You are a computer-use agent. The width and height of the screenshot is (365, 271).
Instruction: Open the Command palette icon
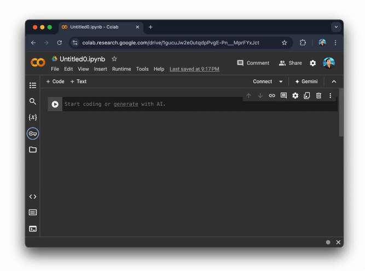point(33,212)
